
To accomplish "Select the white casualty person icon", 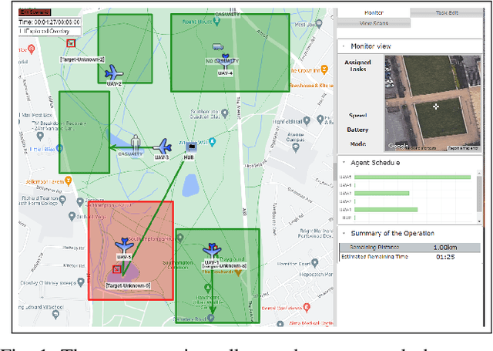I will [x=136, y=142].
